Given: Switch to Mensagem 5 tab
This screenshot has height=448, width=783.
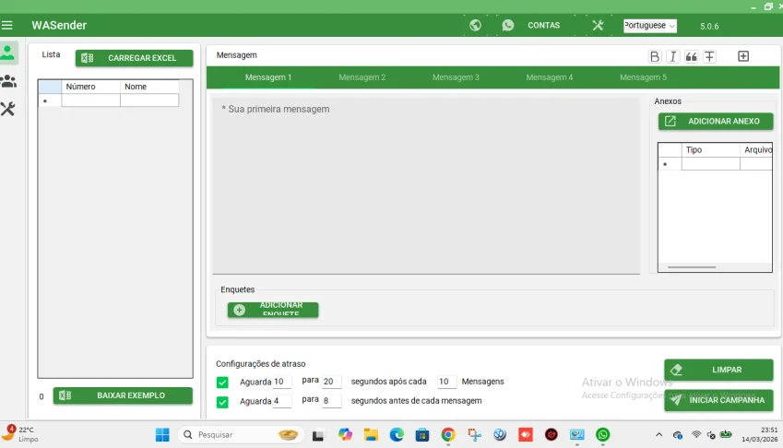Looking at the screenshot, I should [643, 77].
